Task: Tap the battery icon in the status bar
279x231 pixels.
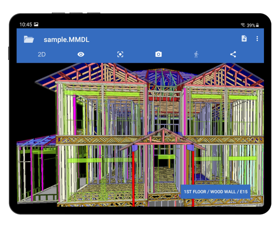Action: click(257, 25)
